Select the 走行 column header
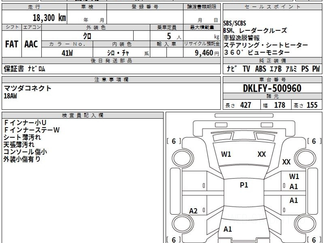The width and height of the screenshot is (324, 243). tap(34, 7)
